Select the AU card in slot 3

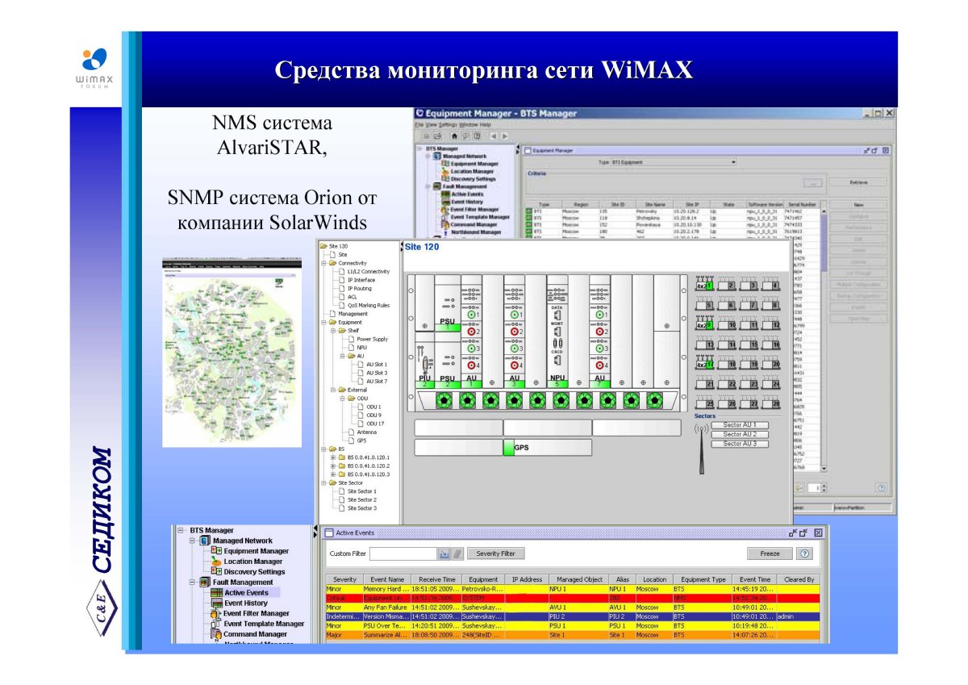tap(514, 332)
